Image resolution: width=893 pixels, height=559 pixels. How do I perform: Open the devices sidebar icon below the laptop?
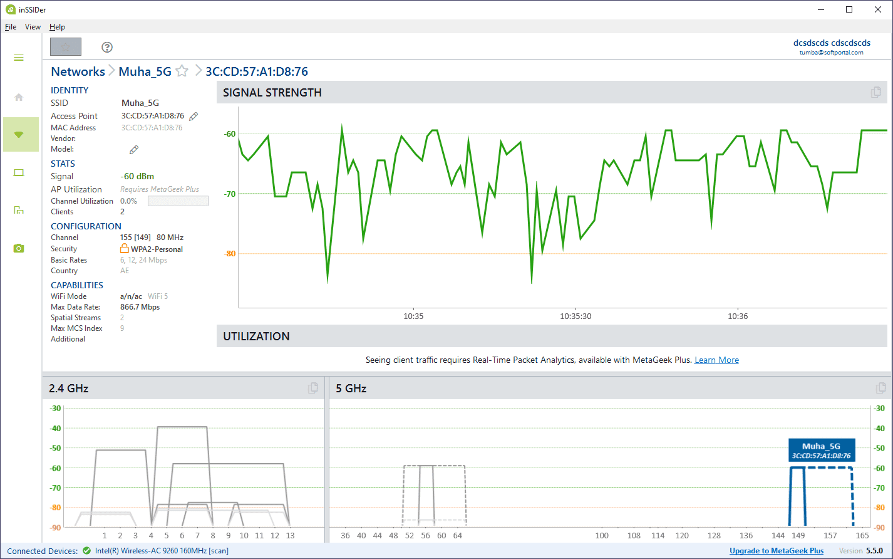click(x=19, y=210)
